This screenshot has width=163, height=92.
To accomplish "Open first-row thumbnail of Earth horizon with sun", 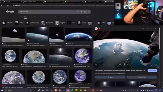I will pyautogui.click(x=37, y=35).
